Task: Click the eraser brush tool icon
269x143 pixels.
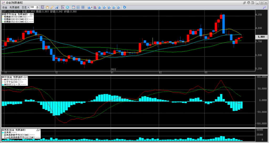Action: (x=57, y=7)
